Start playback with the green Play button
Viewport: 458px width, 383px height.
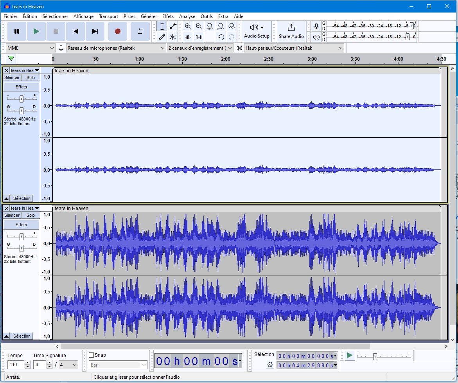pyautogui.click(x=36, y=31)
